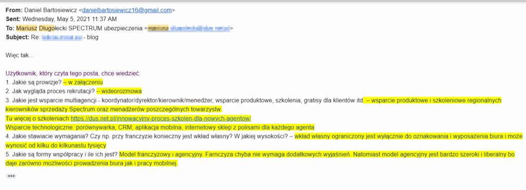The image size is (526, 190).
Task: Click the highlighted '– wideorozmowa' answer
Action: 119,91
